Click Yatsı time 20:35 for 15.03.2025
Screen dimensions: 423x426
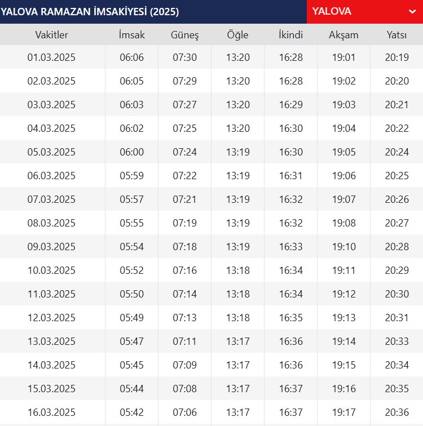[x=396, y=388]
